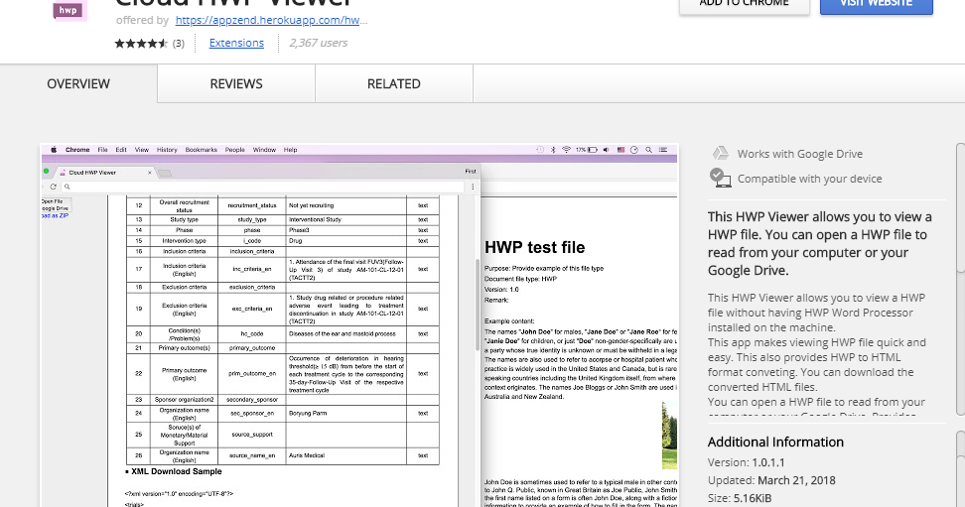Click the 'Not yet recruiting' table cell
Viewport: 965px width, 507px height.
click(346, 205)
